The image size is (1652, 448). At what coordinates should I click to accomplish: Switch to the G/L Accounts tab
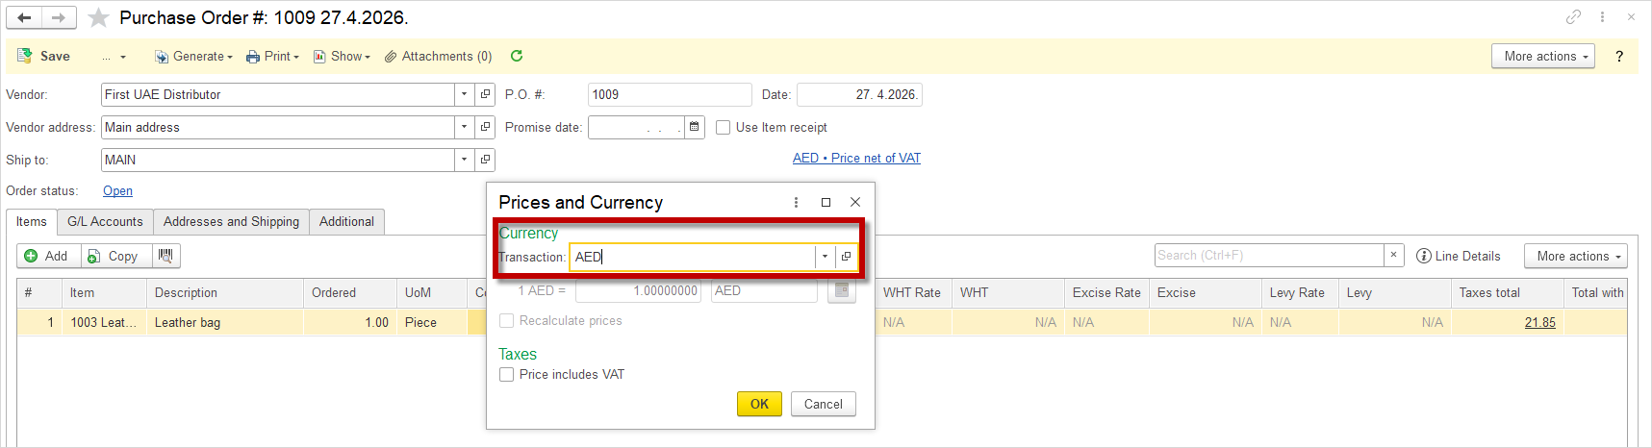pyautogui.click(x=105, y=221)
